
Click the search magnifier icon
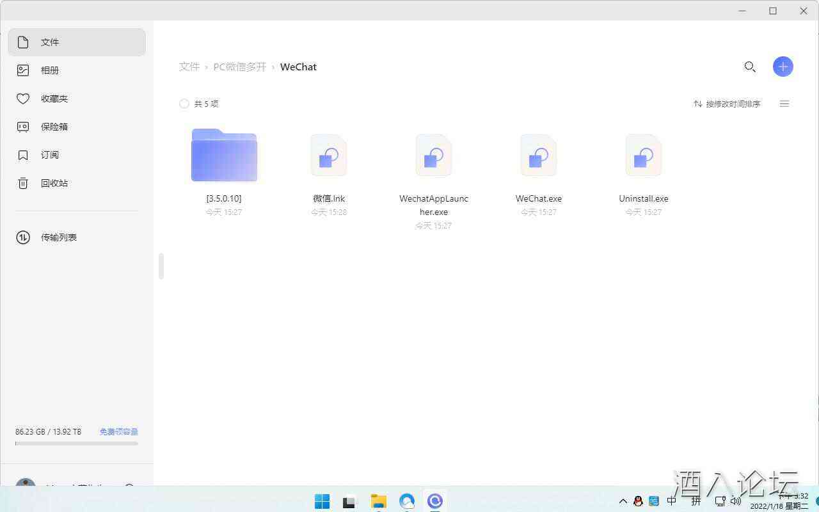(x=750, y=67)
